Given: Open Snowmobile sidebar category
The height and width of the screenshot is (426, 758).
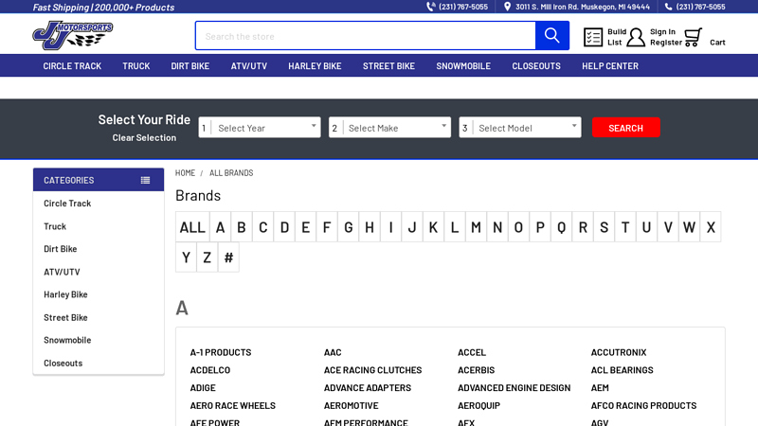Looking at the screenshot, I should pyautogui.click(x=67, y=340).
